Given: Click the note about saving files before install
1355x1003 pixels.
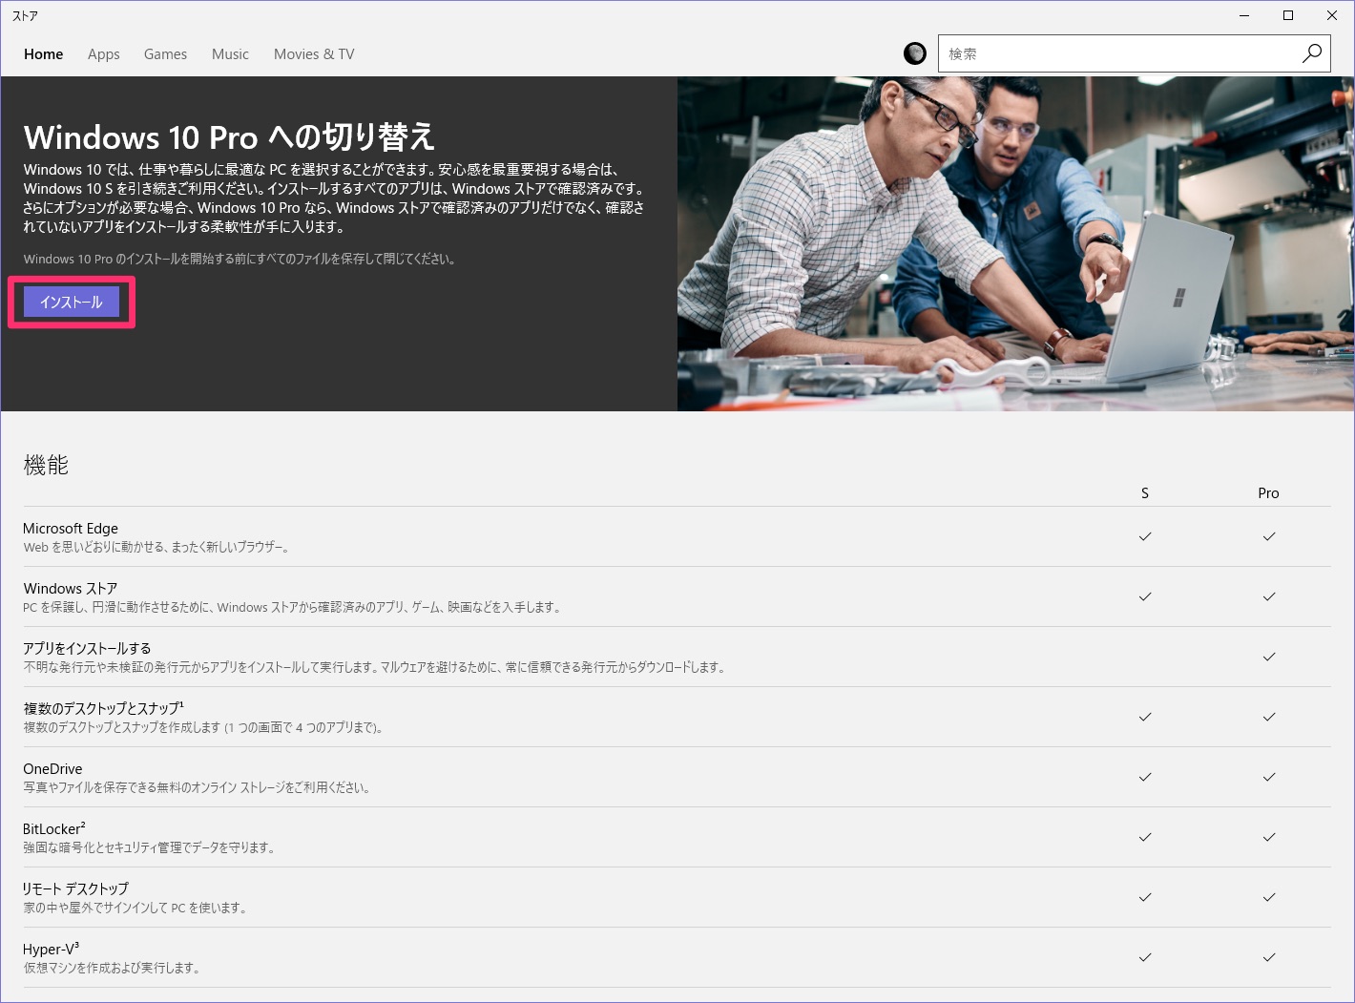Looking at the screenshot, I should pos(240,259).
